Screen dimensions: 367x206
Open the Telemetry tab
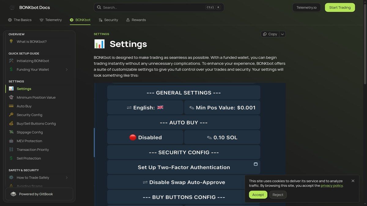pos(50,20)
